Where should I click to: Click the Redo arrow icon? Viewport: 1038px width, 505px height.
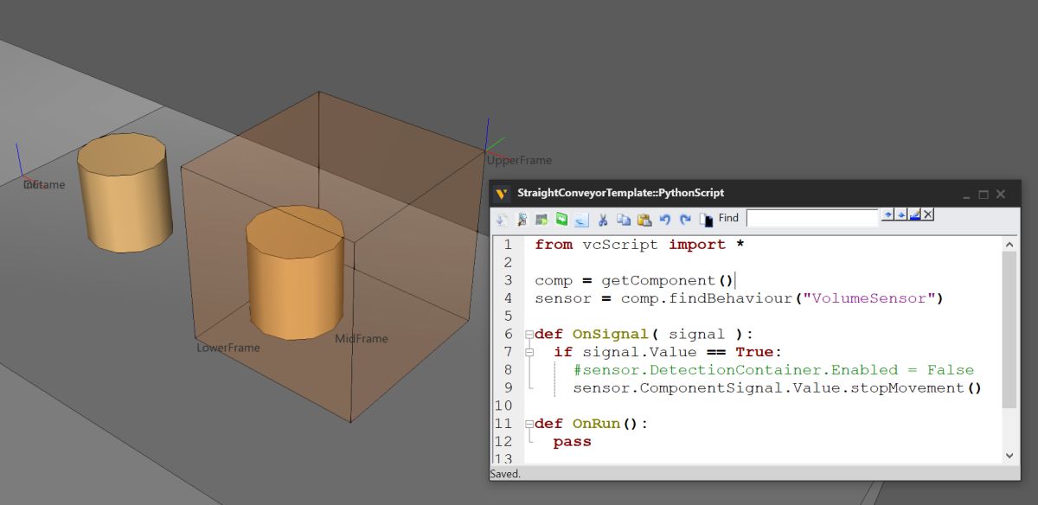(685, 220)
